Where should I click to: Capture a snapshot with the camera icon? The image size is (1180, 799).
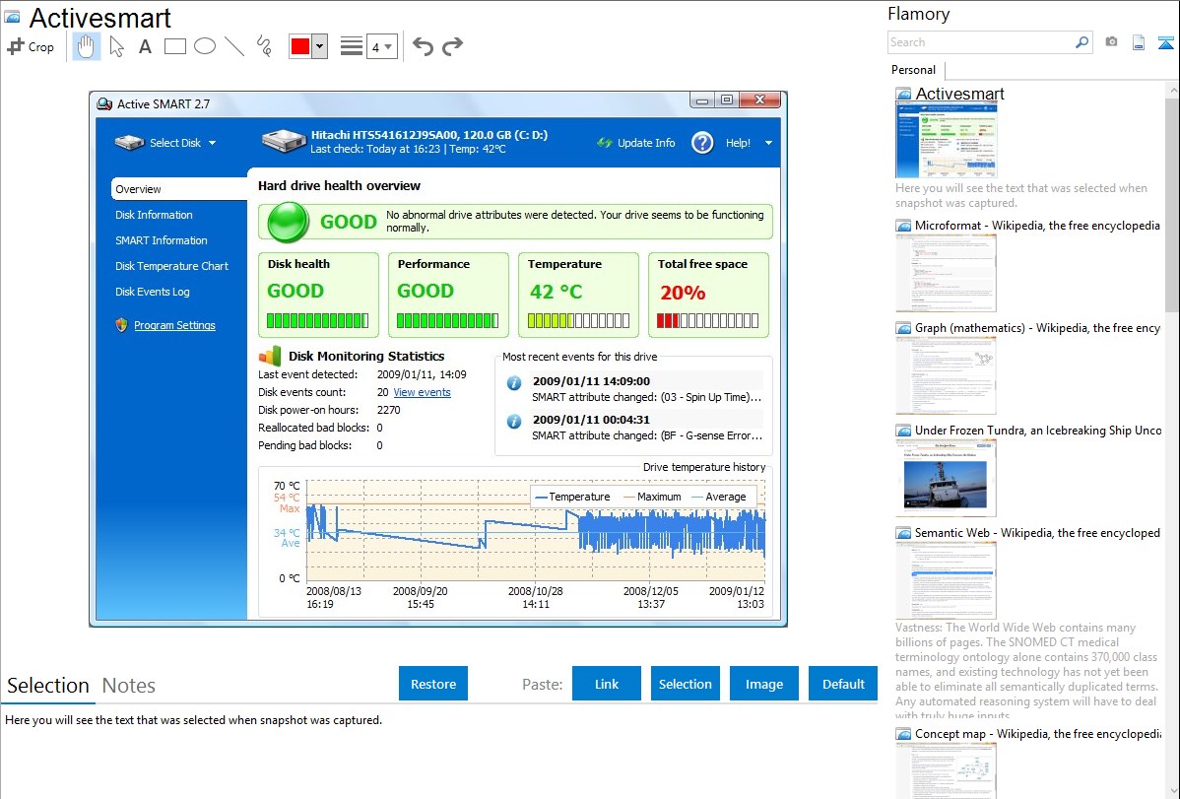(1111, 42)
